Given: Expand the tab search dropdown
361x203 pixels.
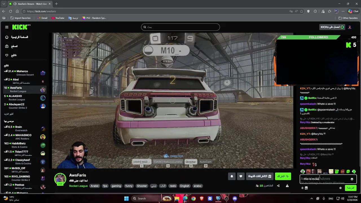Looking at the screenshot, I should point(4,4).
